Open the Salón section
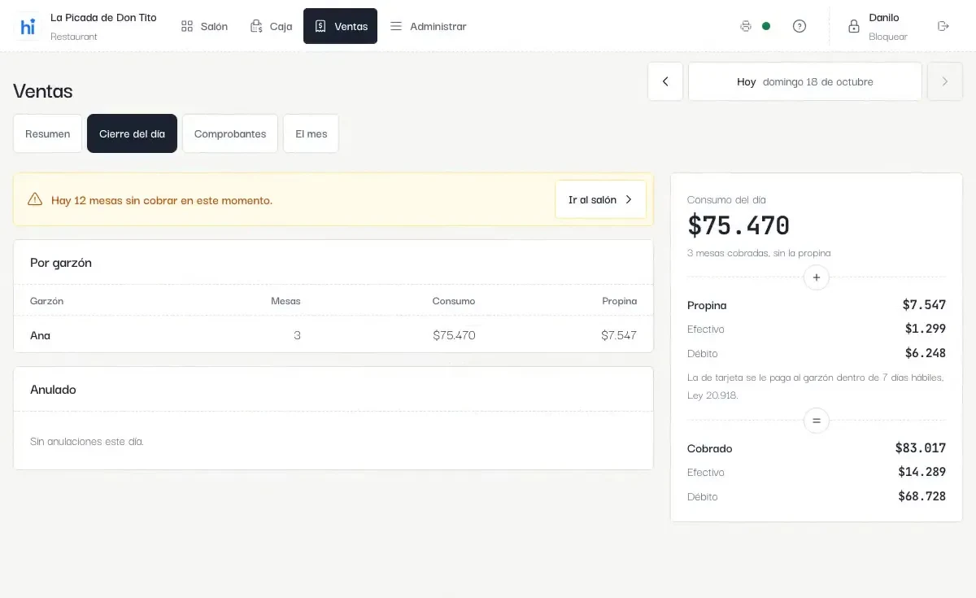The width and height of the screenshot is (976, 598). (205, 26)
